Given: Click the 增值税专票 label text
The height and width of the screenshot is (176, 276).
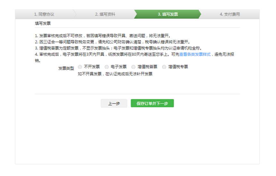Looking at the screenshot, I should coord(178,67).
